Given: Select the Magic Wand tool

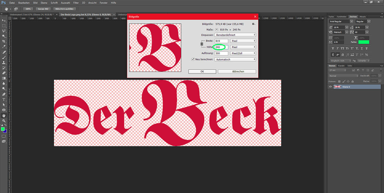Looking at the screenshot, I should (x=4, y=36).
